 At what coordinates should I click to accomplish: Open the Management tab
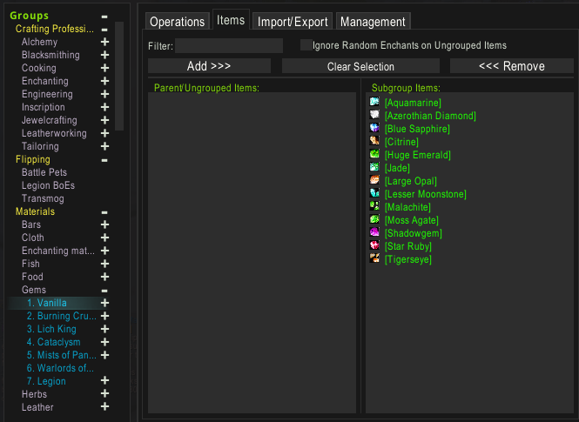click(373, 22)
